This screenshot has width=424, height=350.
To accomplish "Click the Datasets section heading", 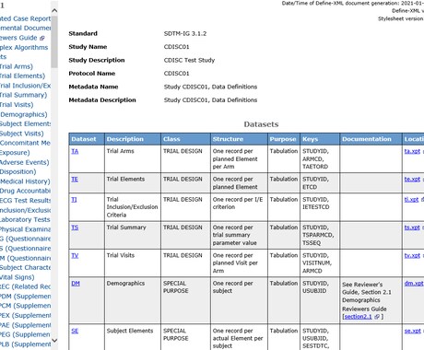I will click(x=261, y=124).
